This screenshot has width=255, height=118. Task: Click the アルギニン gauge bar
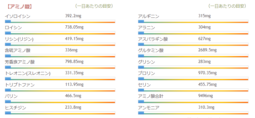click(x=193, y=21)
